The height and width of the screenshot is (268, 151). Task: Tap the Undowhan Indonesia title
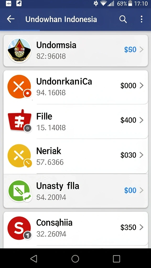click(x=61, y=19)
